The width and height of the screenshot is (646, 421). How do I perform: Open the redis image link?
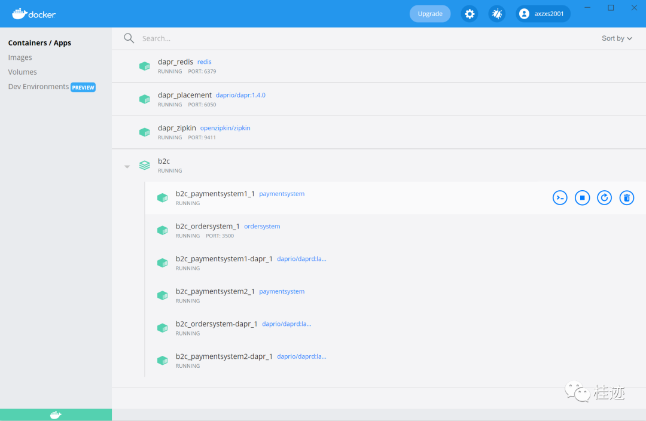(205, 62)
